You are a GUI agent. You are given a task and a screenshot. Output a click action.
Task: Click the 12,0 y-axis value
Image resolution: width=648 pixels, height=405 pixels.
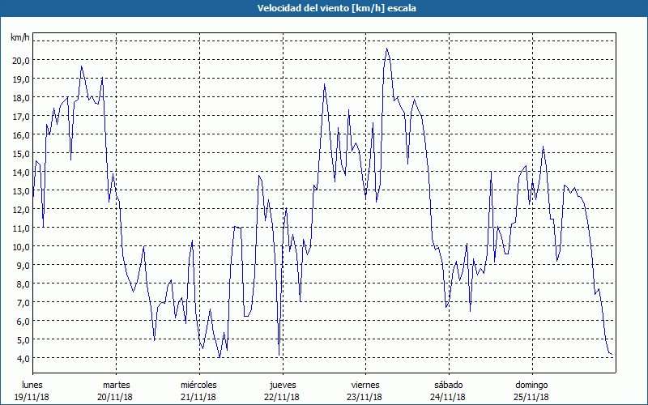[x=22, y=209]
